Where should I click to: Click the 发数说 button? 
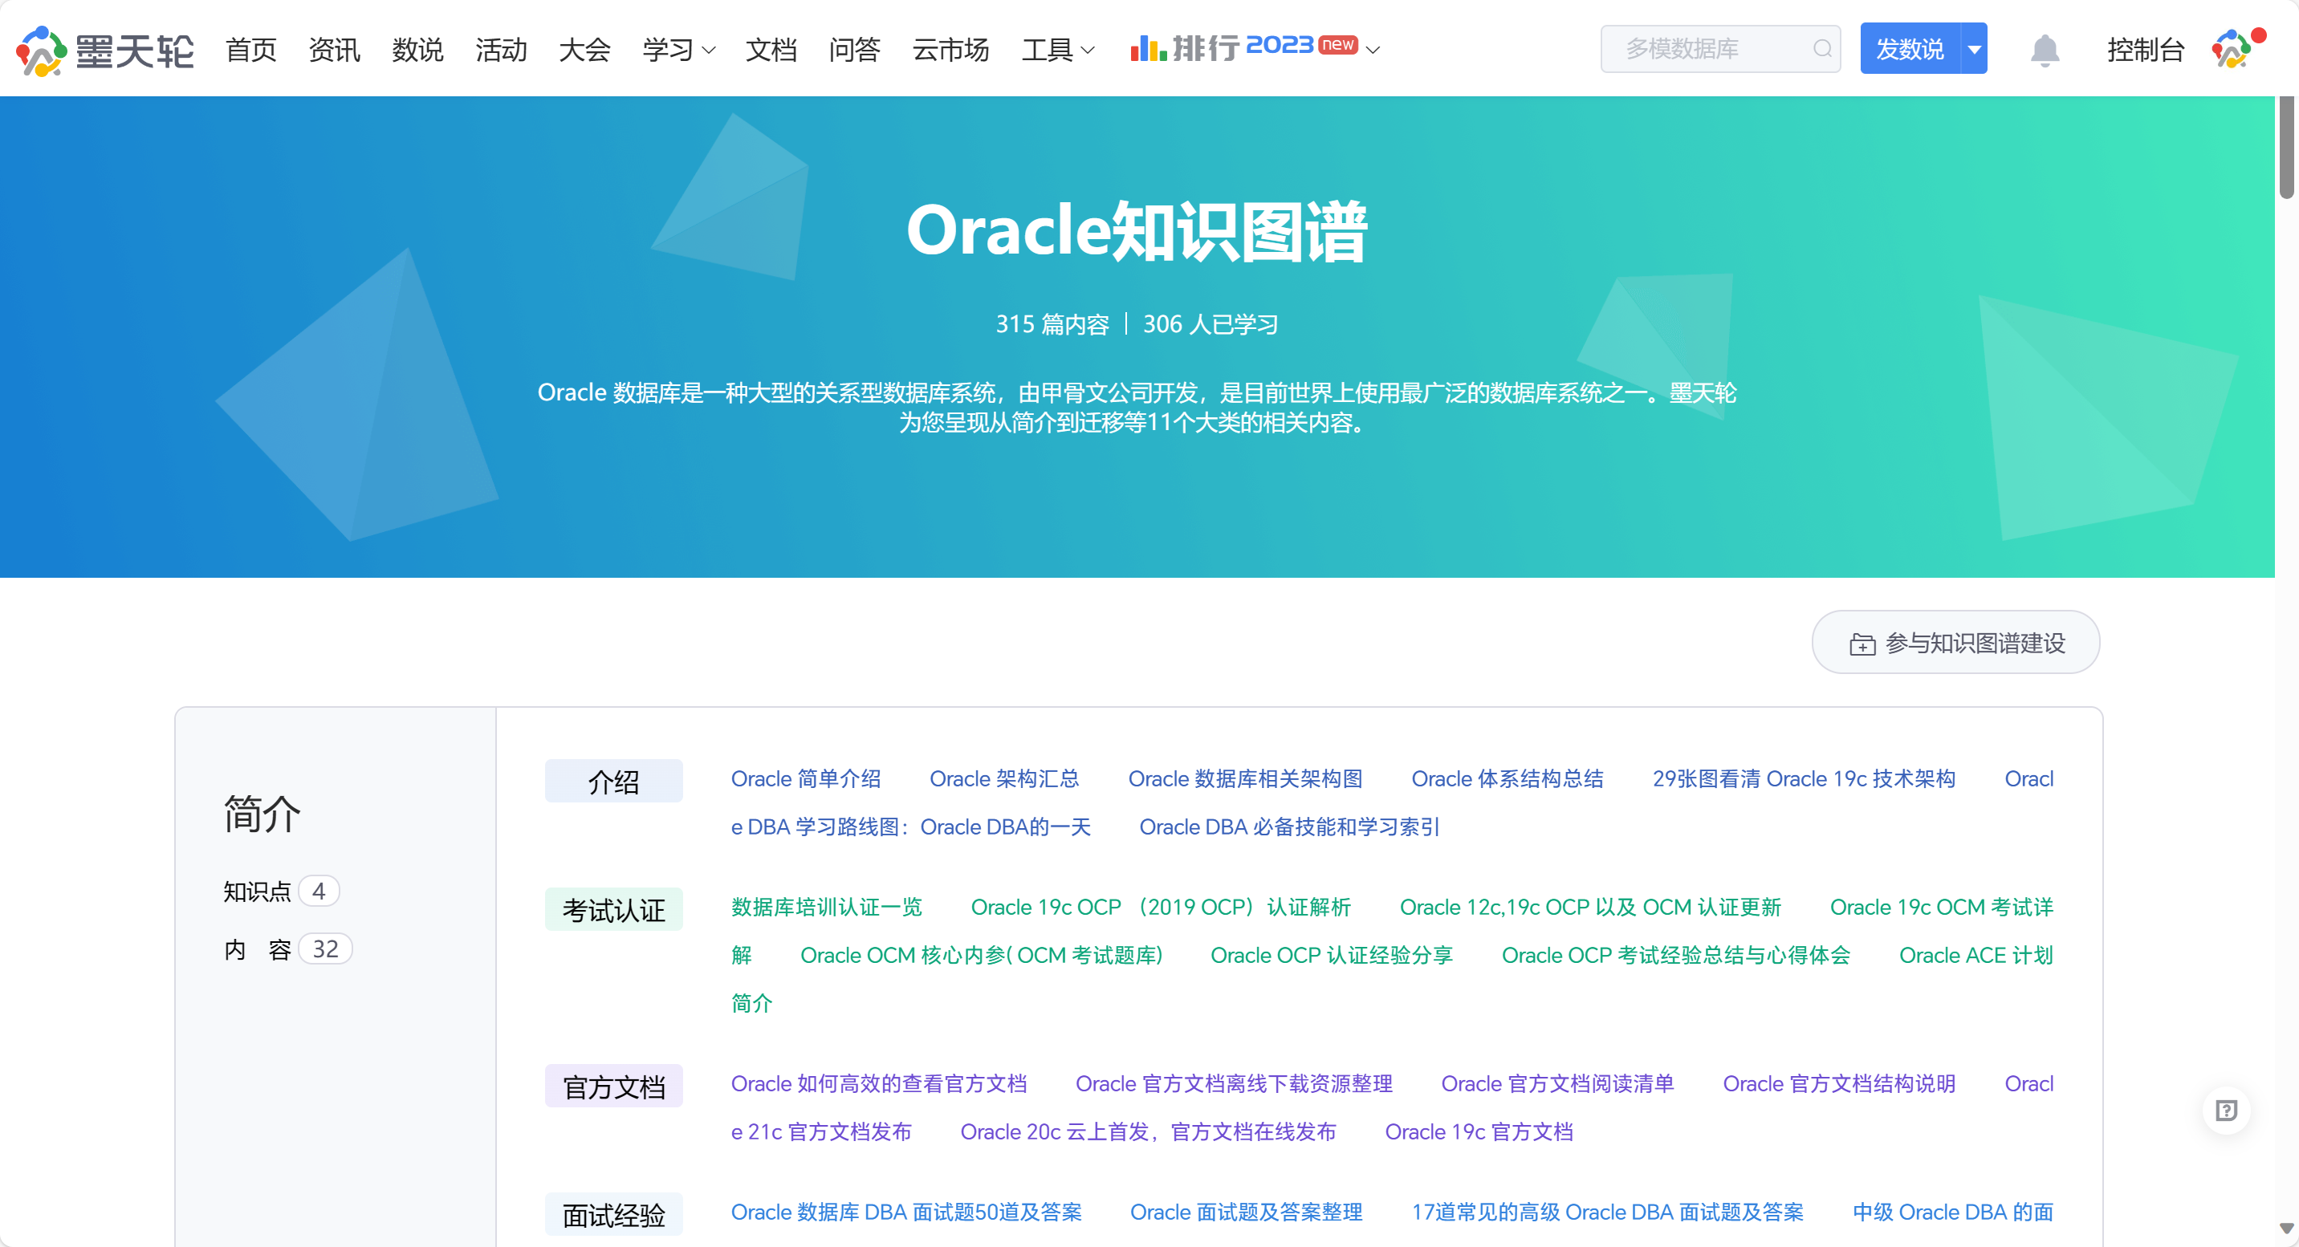(1910, 49)
